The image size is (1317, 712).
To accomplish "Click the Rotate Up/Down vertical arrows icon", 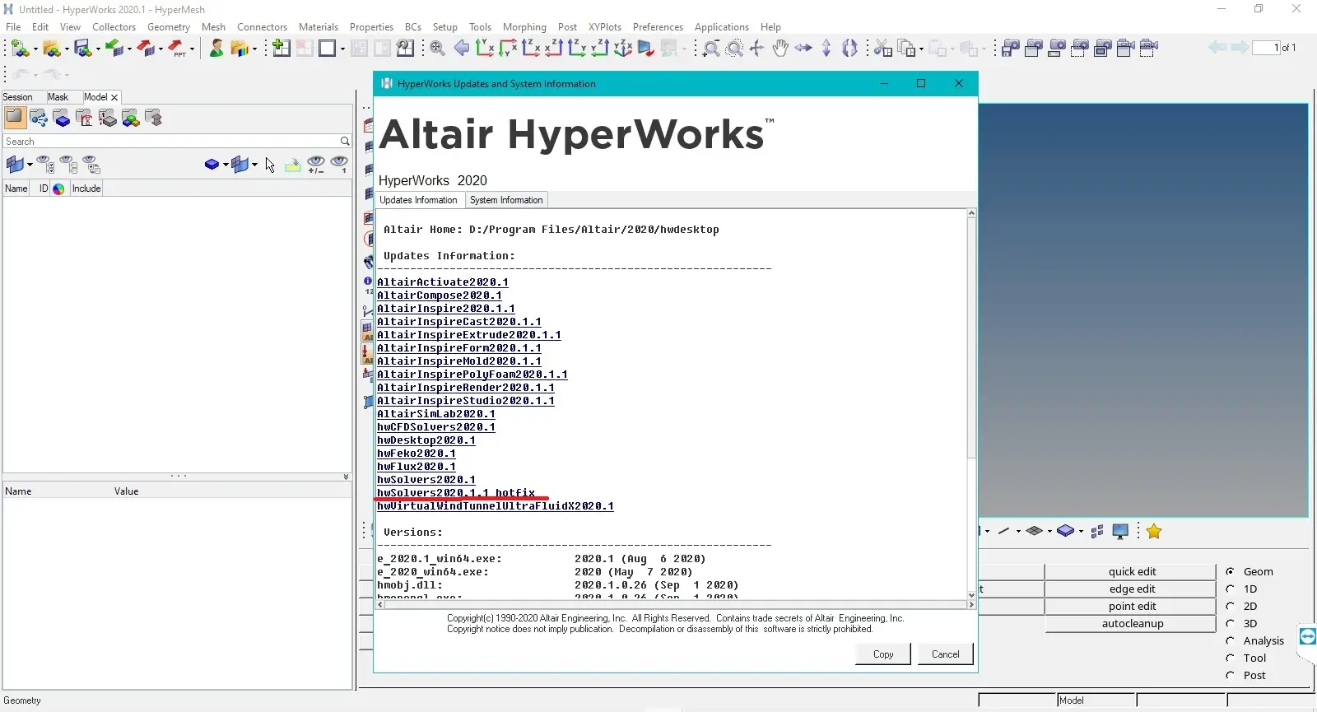I will 826,49.
